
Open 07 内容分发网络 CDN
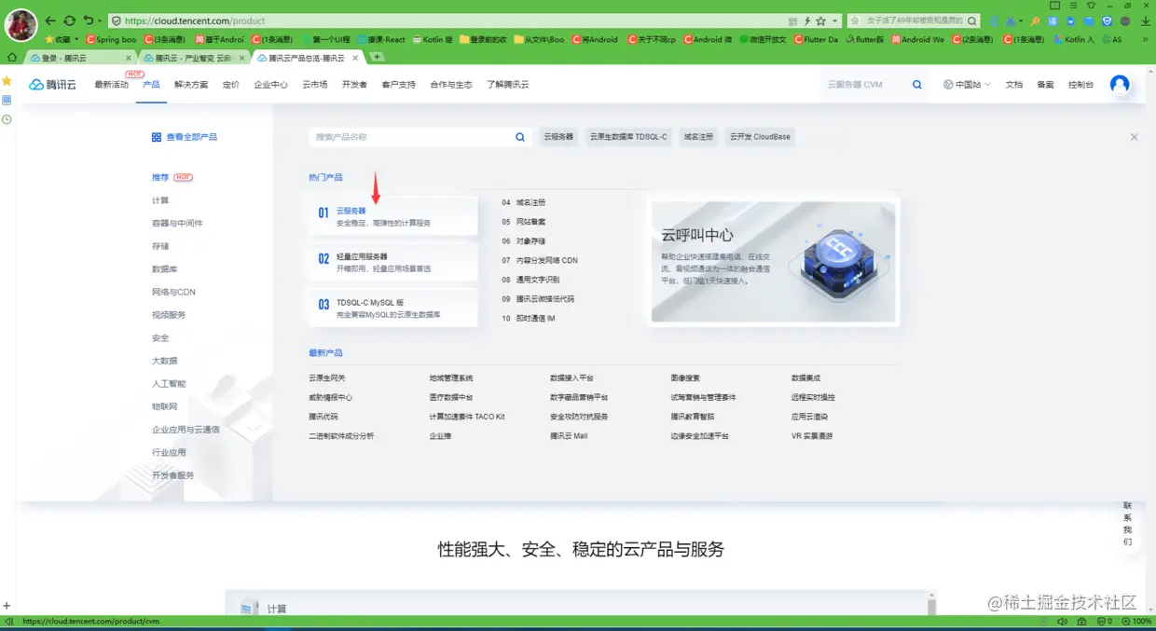click(x=540, y=260)
